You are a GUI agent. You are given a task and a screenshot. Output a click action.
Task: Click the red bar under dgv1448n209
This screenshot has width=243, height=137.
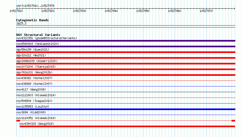126,64
